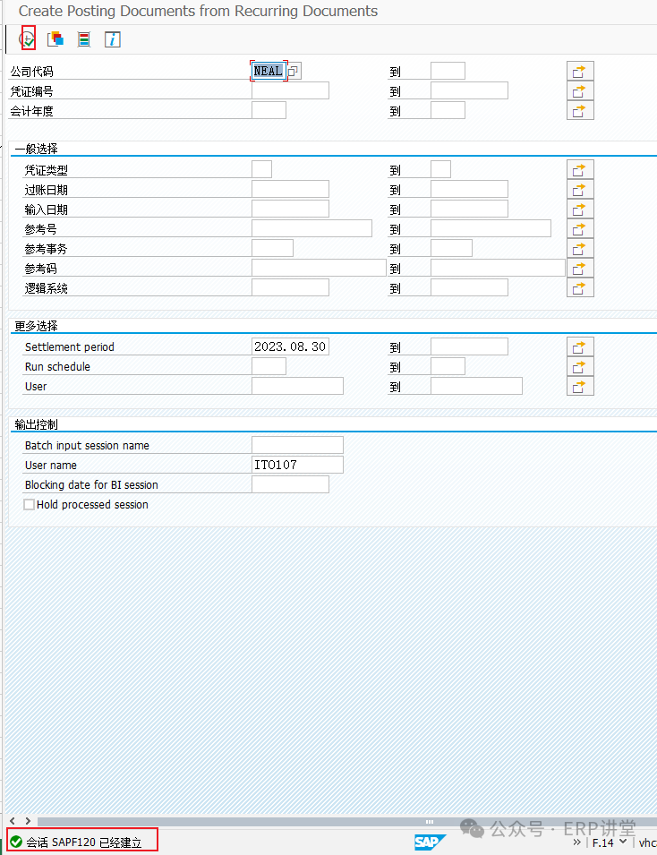
Task: Open multiple selection for 过账日期
Action: [580, 189]
